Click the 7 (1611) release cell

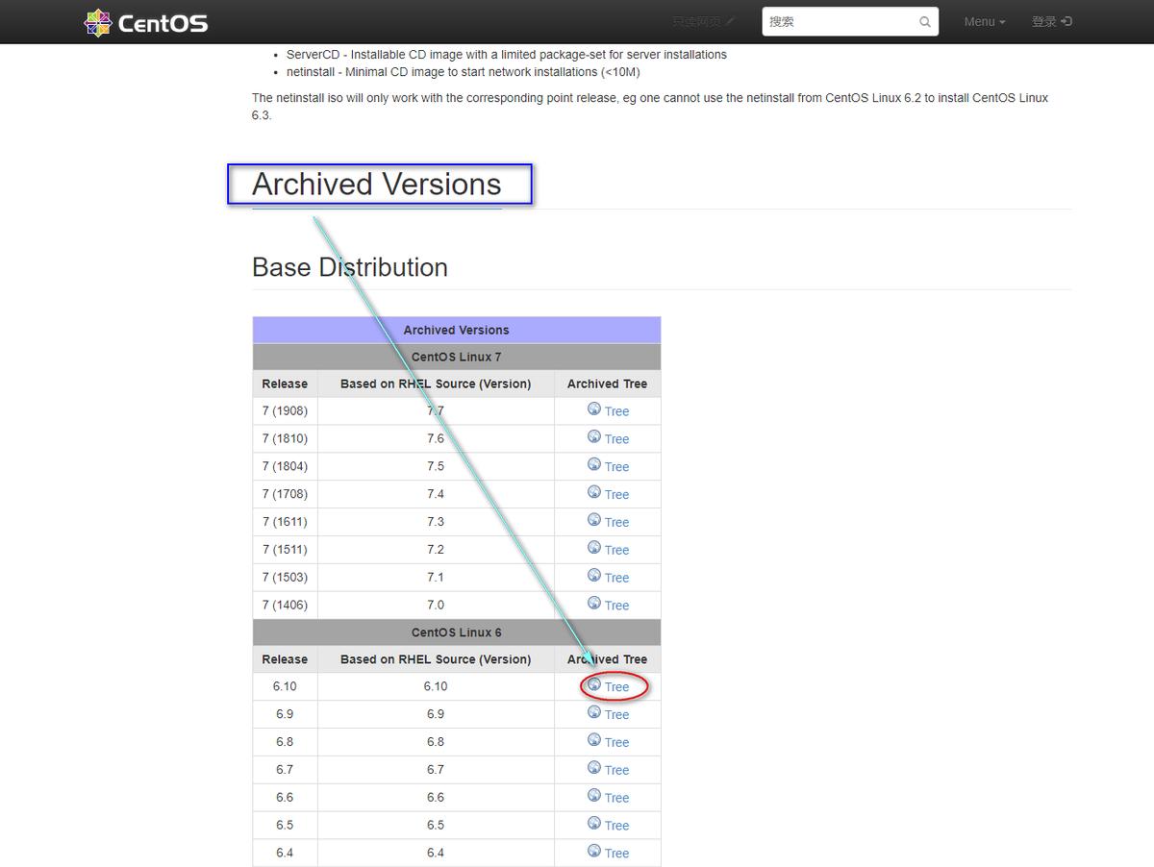(285, 523)
